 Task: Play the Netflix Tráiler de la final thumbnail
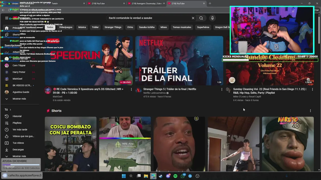point(179,61)
